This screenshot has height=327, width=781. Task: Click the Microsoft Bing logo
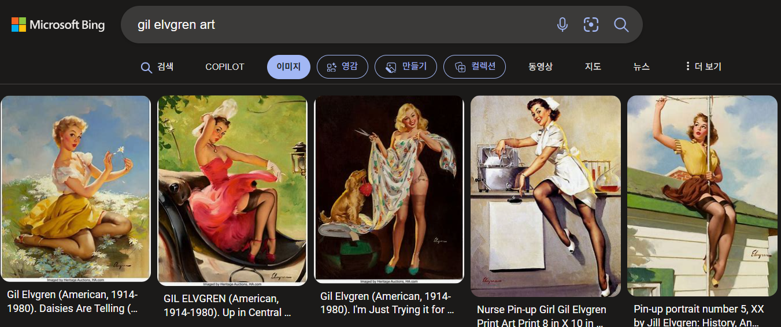point(58,25)
